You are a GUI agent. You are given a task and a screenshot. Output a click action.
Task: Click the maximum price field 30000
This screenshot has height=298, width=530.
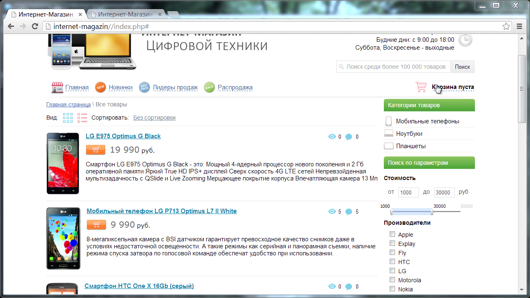tap(444, 192)
